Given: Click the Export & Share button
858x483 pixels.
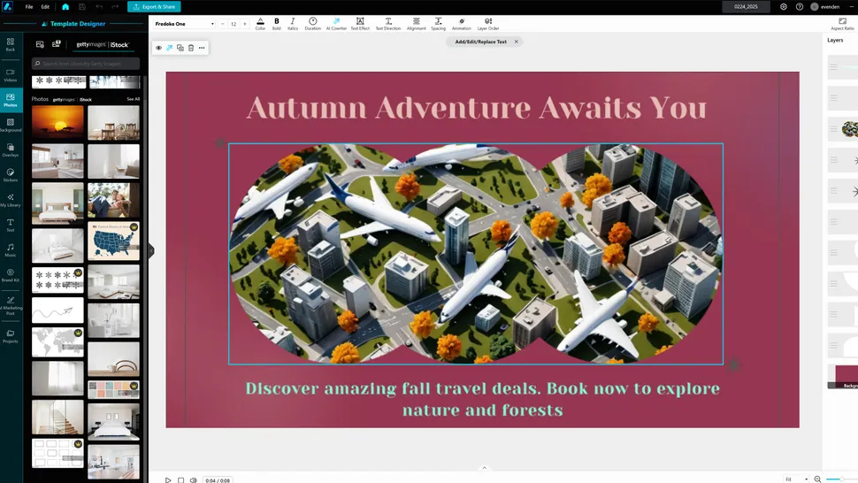Looking at the screenshot, I should (x=154, y=6).
